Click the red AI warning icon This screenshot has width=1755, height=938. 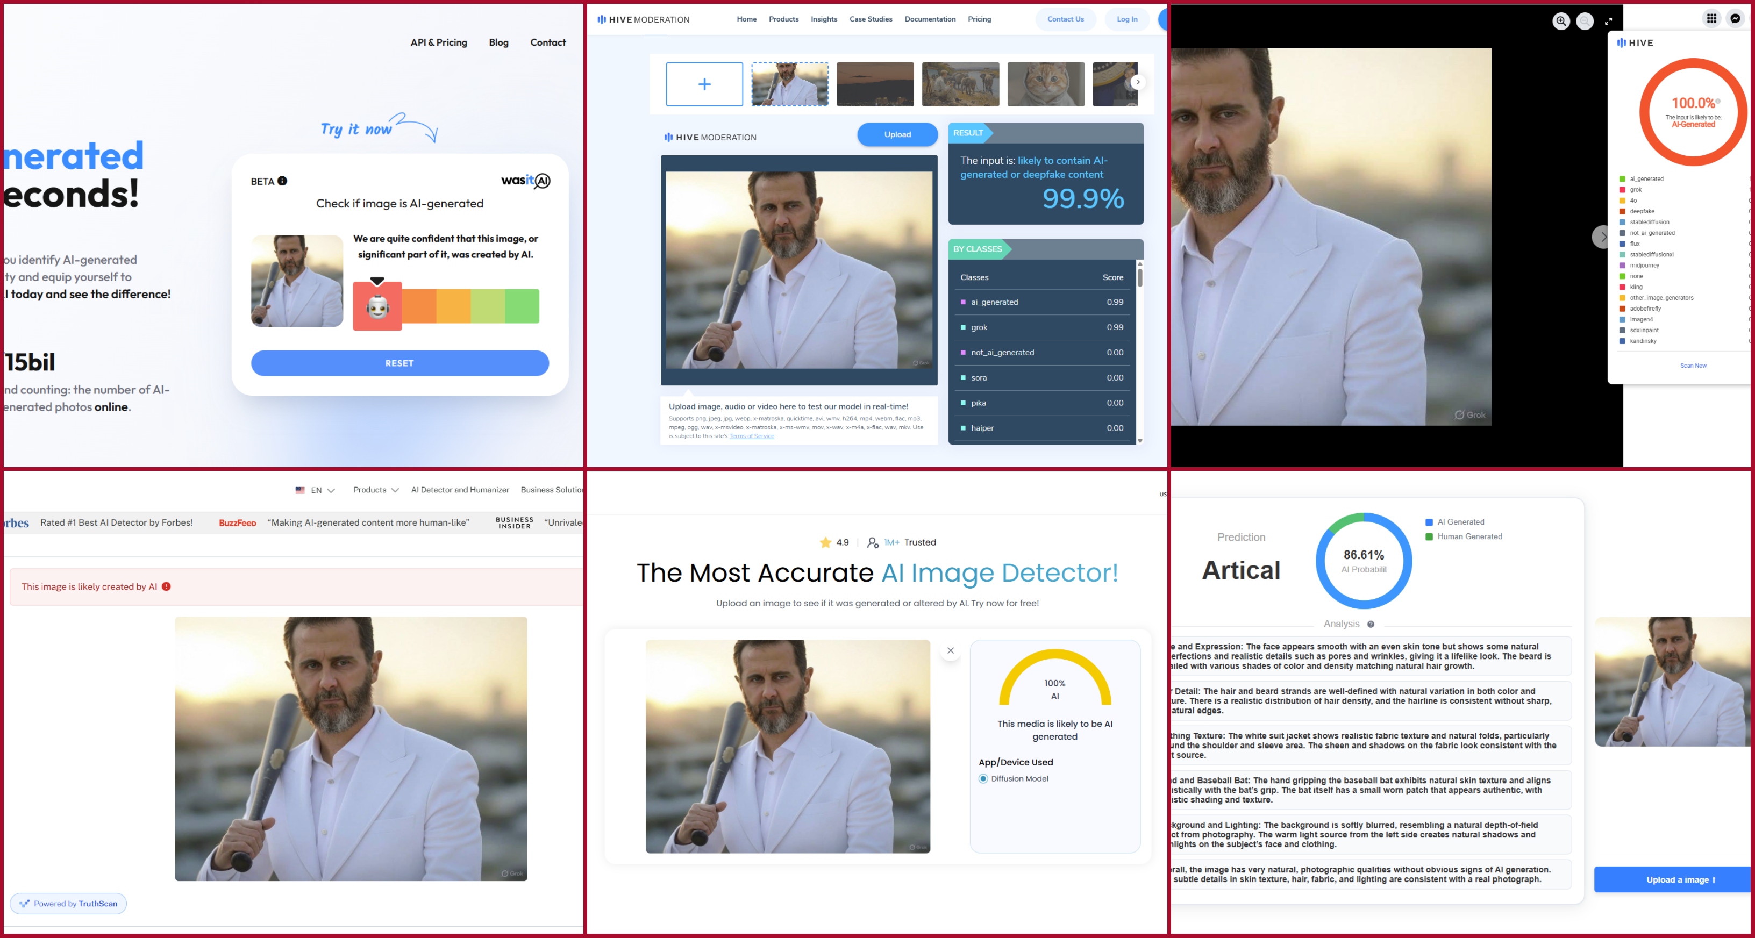pyautogui.click(x=166, y=586)
